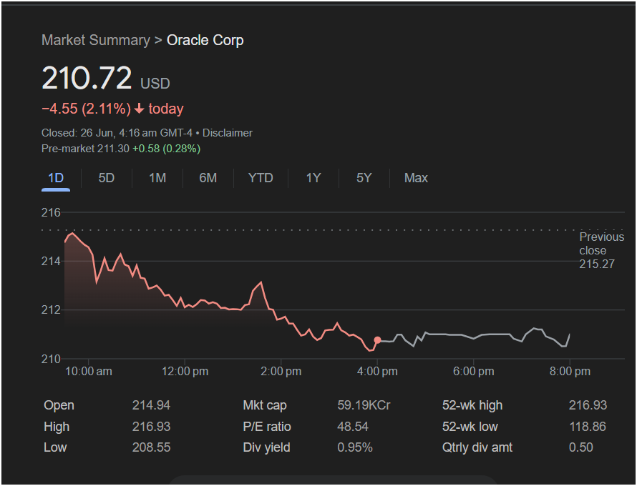The width and height of the screenshot is (637, 486).
Task: Click the Open value 214.94
Action: point(151,405)
